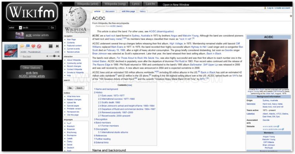Jump to 5 Discography in the contents
The height and width of the screenshot is (154, 295).
click(101, 129)
